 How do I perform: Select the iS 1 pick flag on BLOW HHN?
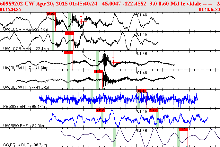tap(98, 72)
